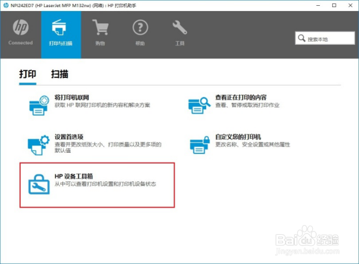359x264 pixels.
Task: Open the 将打印机联网 link
Action: (72, 98)
